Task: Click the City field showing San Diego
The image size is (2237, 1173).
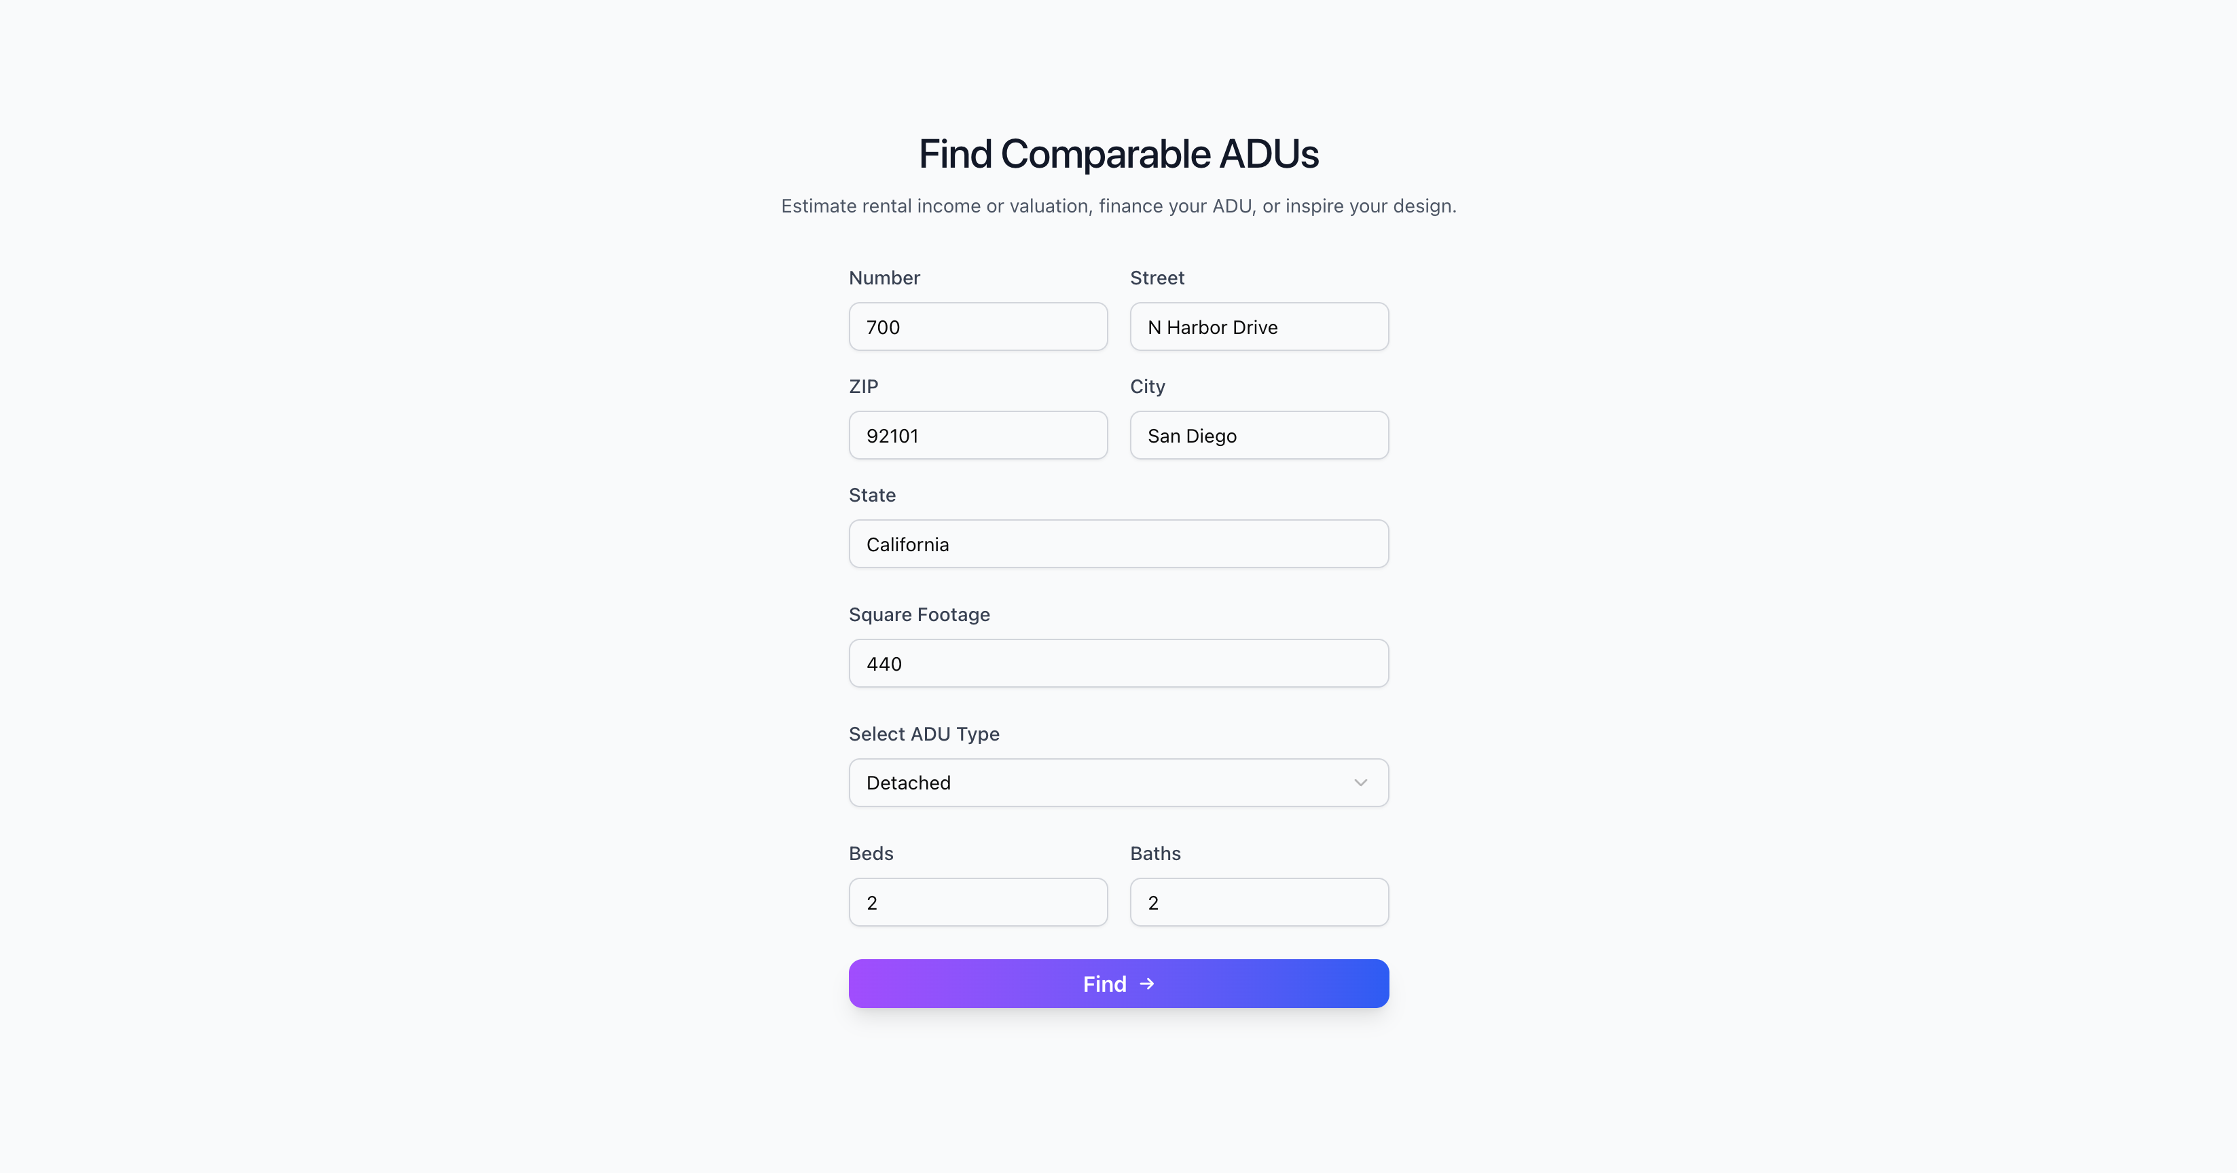Action: click(1258, 435)
